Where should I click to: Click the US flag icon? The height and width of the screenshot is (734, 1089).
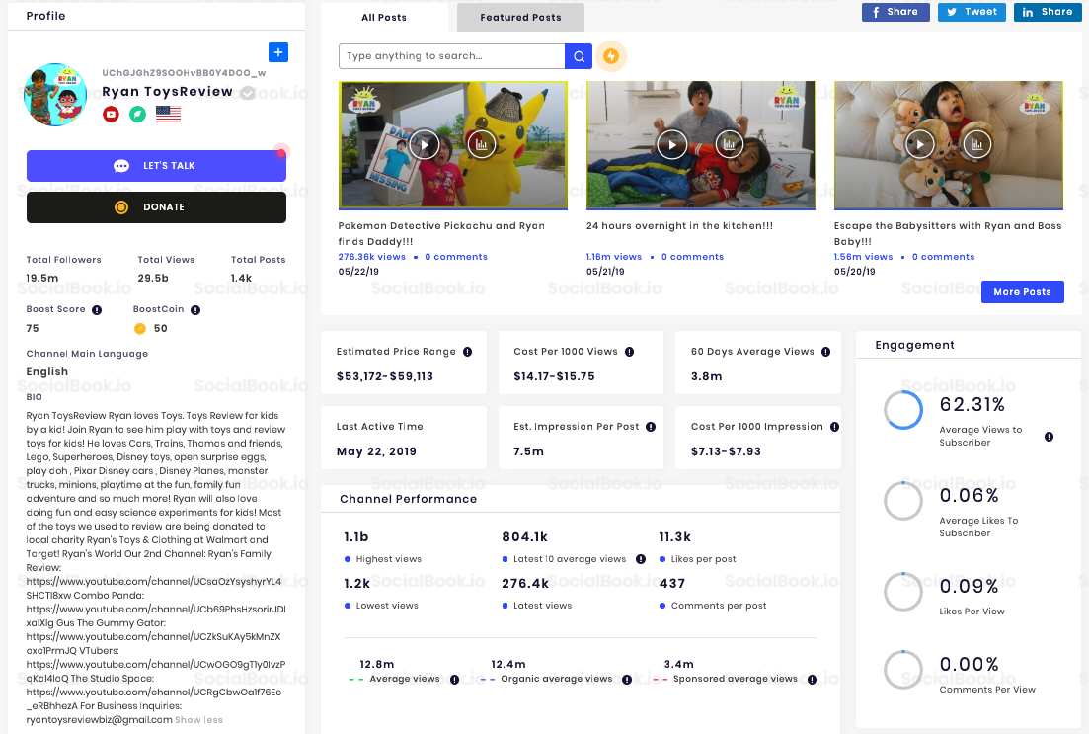tap(168, 114)
